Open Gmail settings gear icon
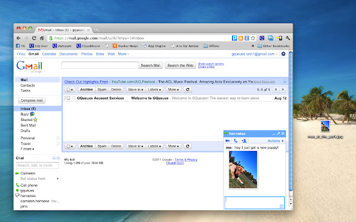 pyautogui.click(x=284, y=54)
